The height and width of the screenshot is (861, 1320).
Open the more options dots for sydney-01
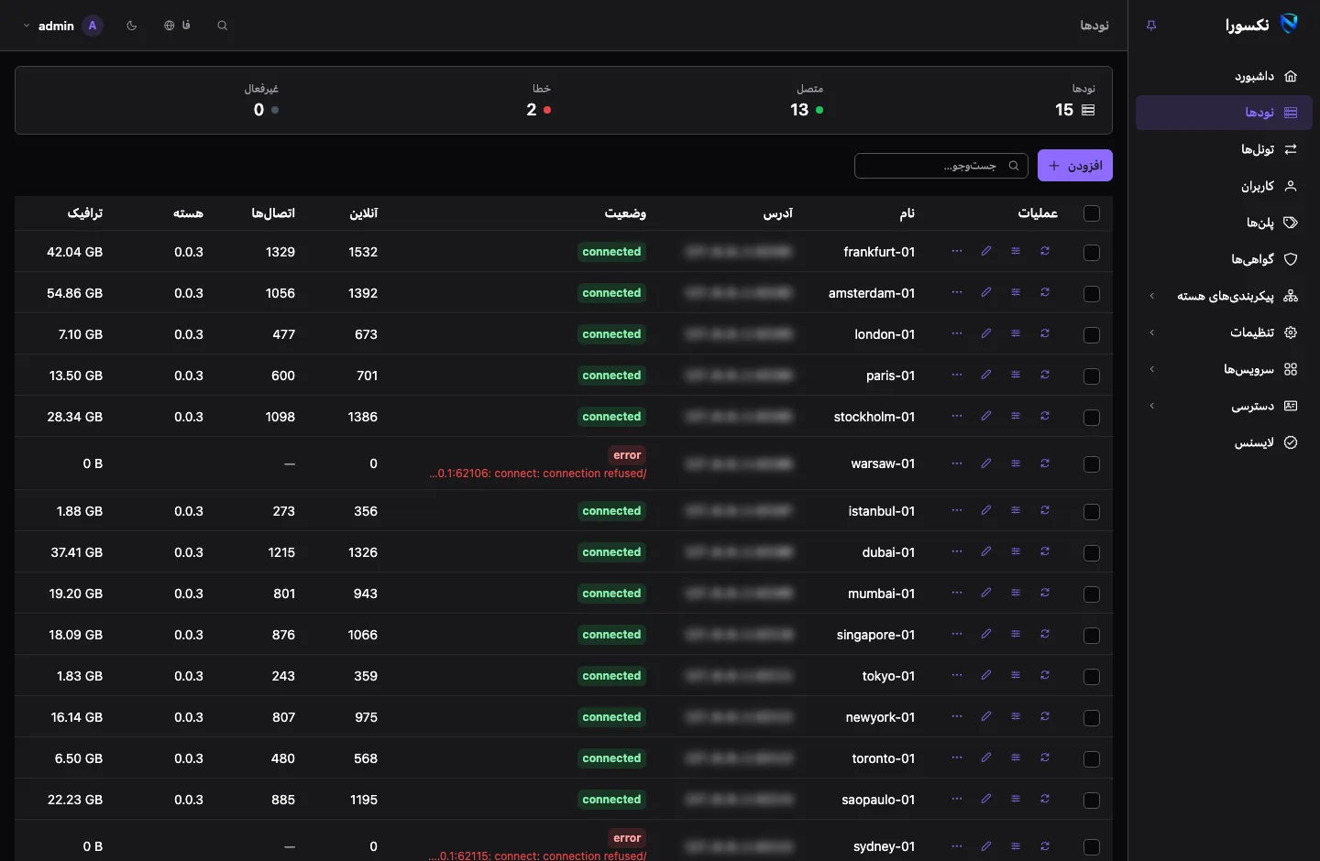click(957, 846)
